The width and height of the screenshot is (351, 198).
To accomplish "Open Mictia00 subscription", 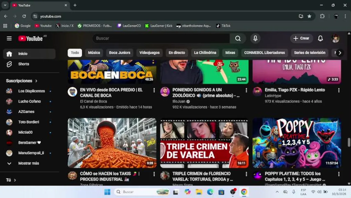I will point(29,132).
